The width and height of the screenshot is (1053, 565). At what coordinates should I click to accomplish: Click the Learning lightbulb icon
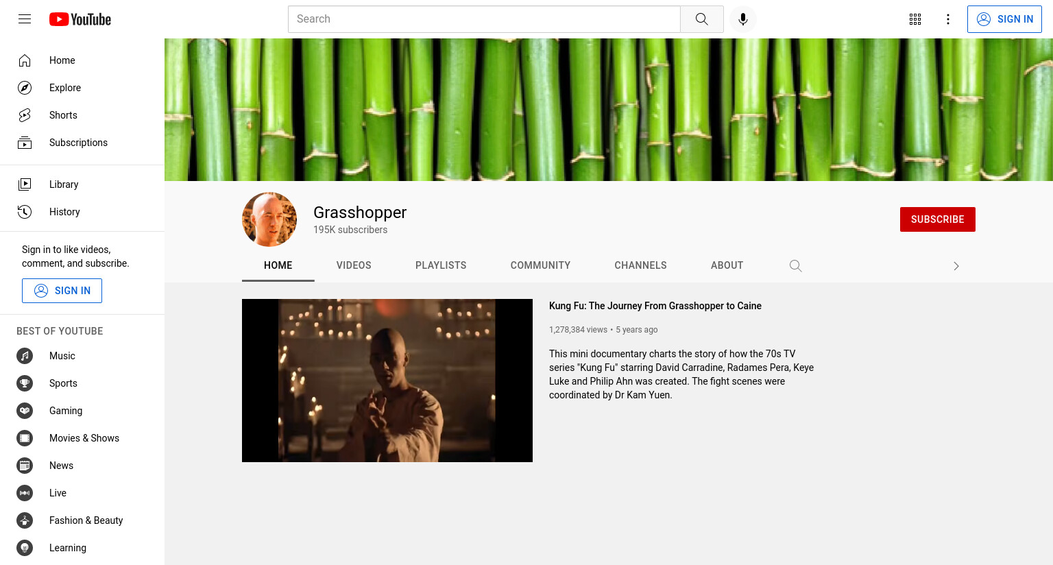[x=25, y=548]
